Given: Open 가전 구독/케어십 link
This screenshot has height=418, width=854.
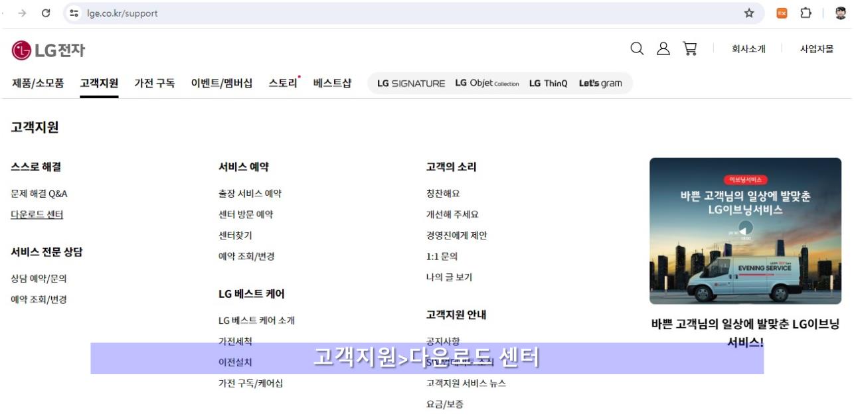Looking at the screenshot, I should (250, 383).
